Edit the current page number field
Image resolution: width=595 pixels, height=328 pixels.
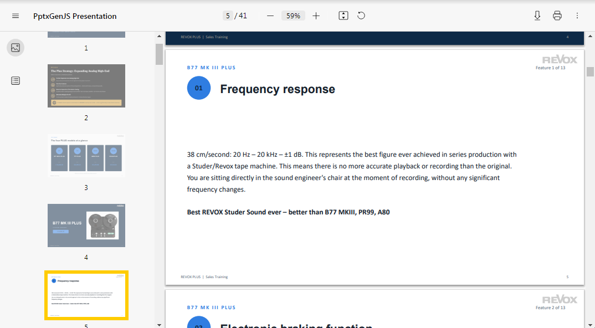[228, 16]
